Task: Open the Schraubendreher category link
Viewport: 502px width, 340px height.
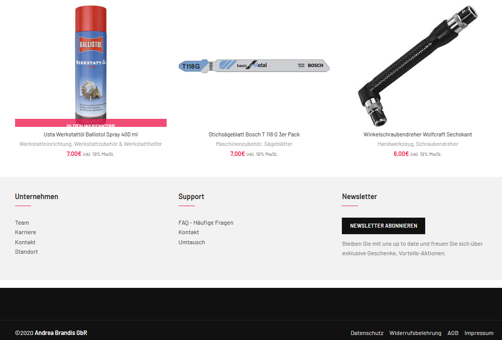Action: (x=437, y=144)
